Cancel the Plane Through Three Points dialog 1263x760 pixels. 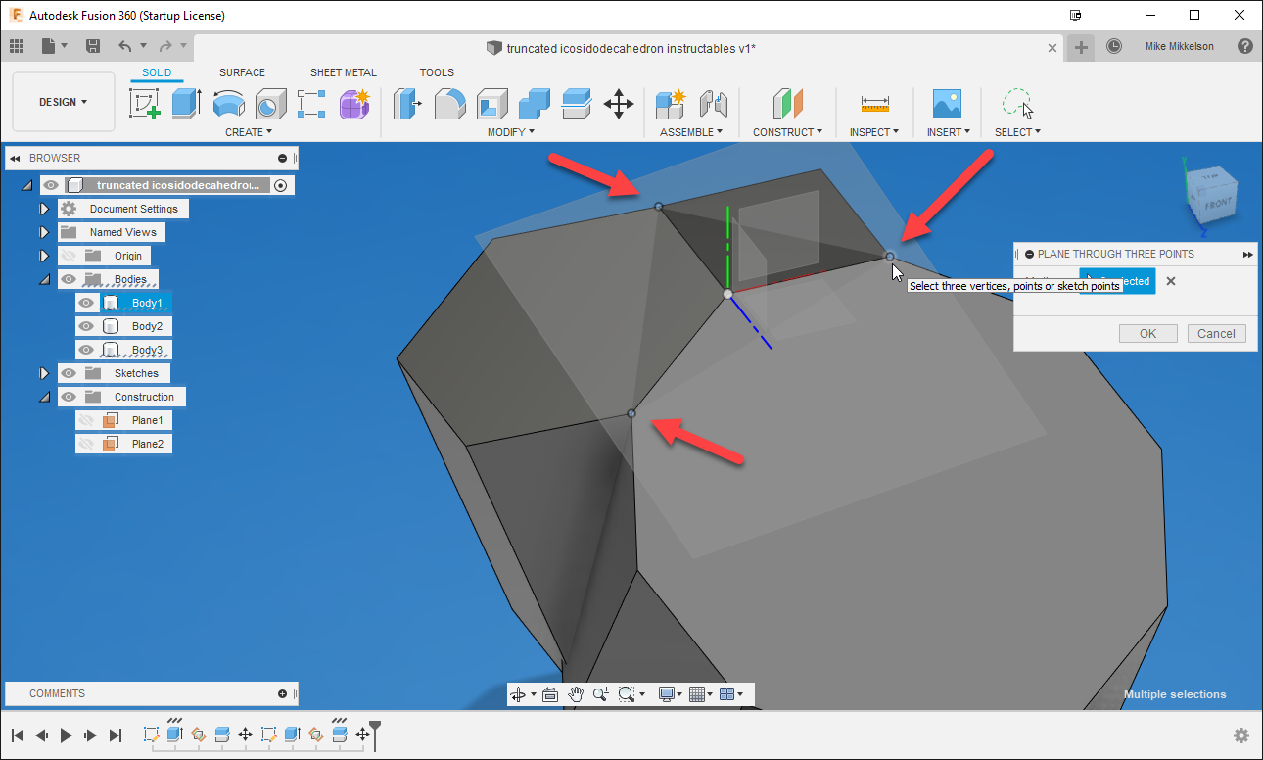coord(1216,333)
